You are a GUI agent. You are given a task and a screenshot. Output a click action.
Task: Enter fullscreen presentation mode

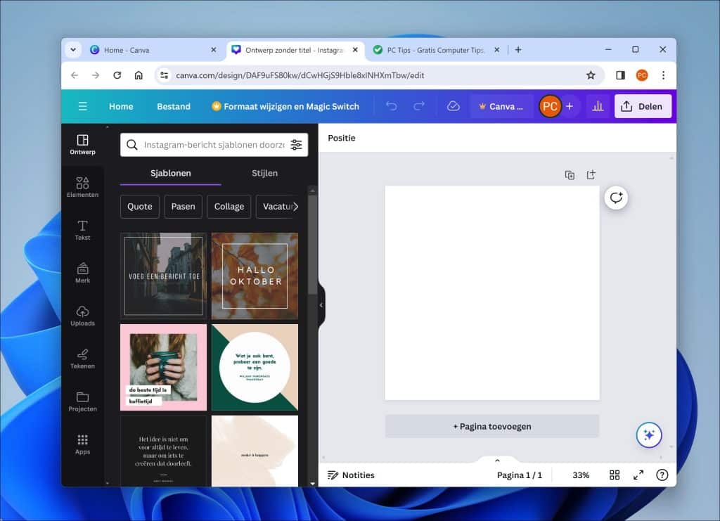tap(638, 475)
